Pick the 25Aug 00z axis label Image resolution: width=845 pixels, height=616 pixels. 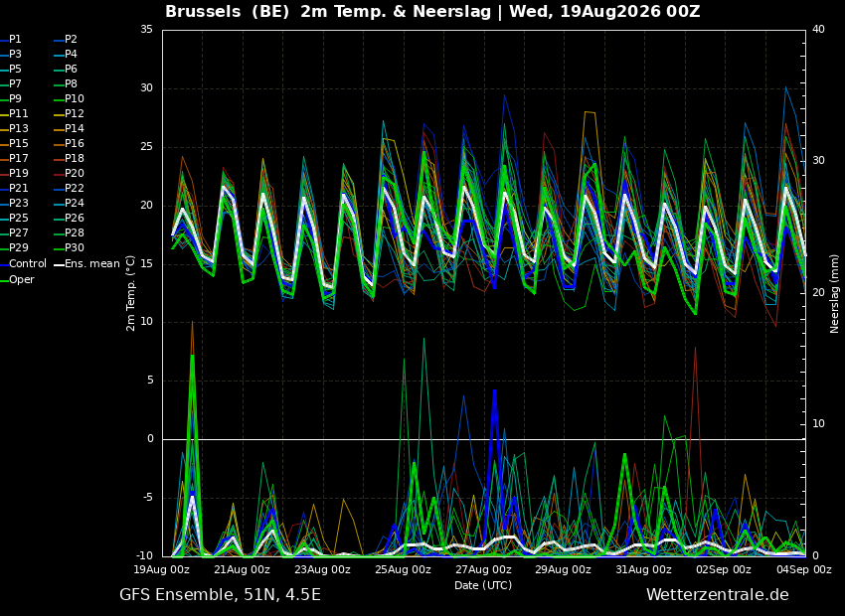(x=403, y=569)
